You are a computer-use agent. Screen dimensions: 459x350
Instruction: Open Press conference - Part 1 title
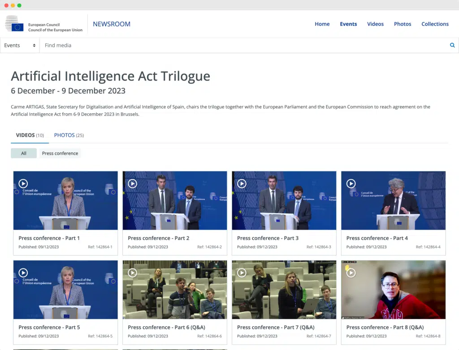tap(49, 238)
